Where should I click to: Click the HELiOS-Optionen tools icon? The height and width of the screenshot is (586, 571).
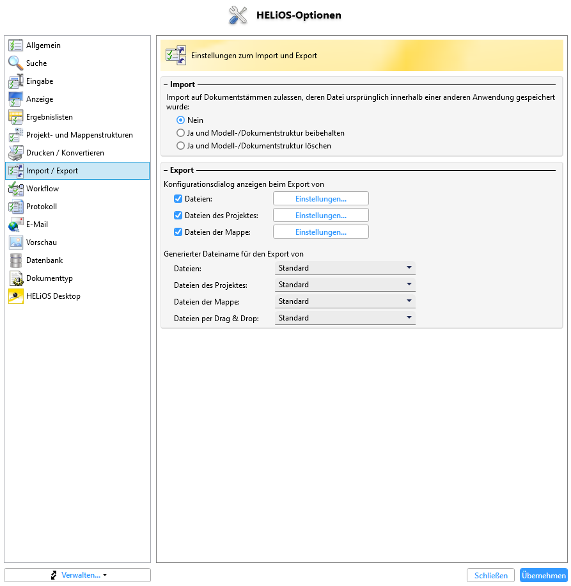point(238,15)
